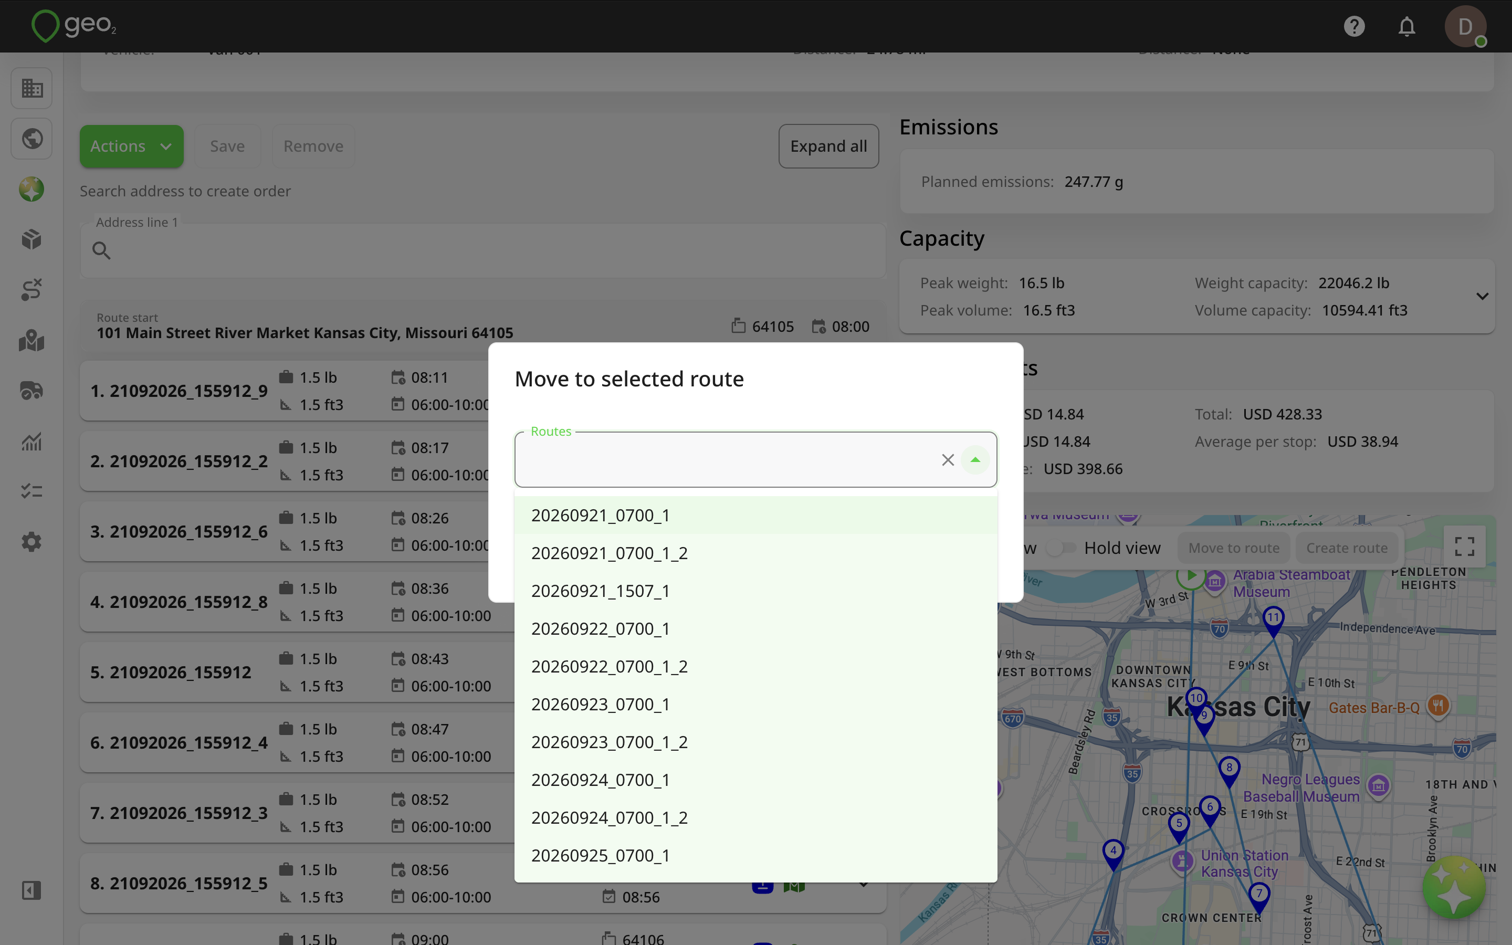This screenshot has height=945, width=1512.
Task: Click the Save button
Action: 227,146
